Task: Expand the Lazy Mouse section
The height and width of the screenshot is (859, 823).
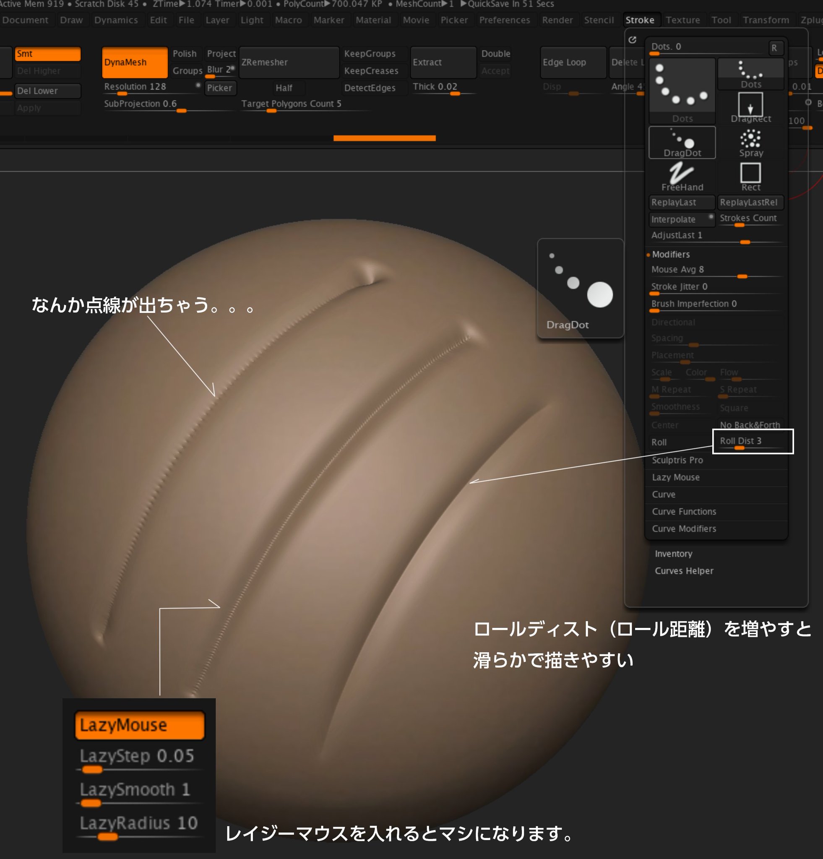Action: (x=675, y=477)
